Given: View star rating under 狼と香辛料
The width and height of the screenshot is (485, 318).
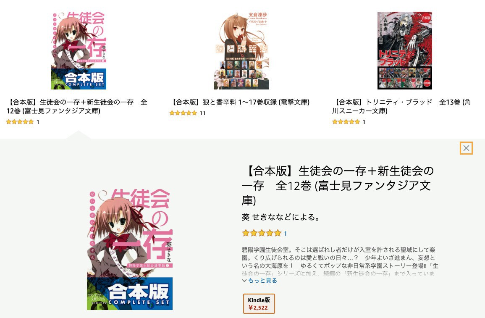Looking at the screenshot, I should point(183,113).
